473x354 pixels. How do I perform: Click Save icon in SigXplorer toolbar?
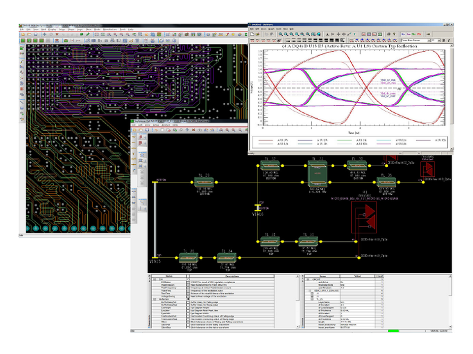(x=147, y=130)
